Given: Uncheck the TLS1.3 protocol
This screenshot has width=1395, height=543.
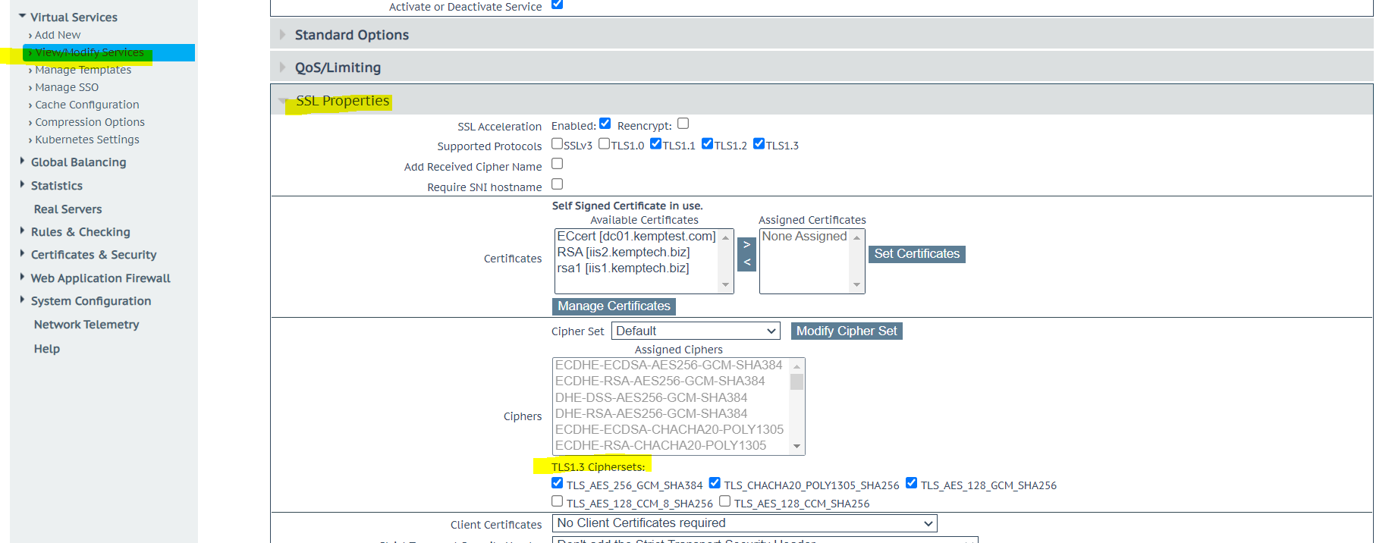Looking at the screenshot, I should coord(759,143).
